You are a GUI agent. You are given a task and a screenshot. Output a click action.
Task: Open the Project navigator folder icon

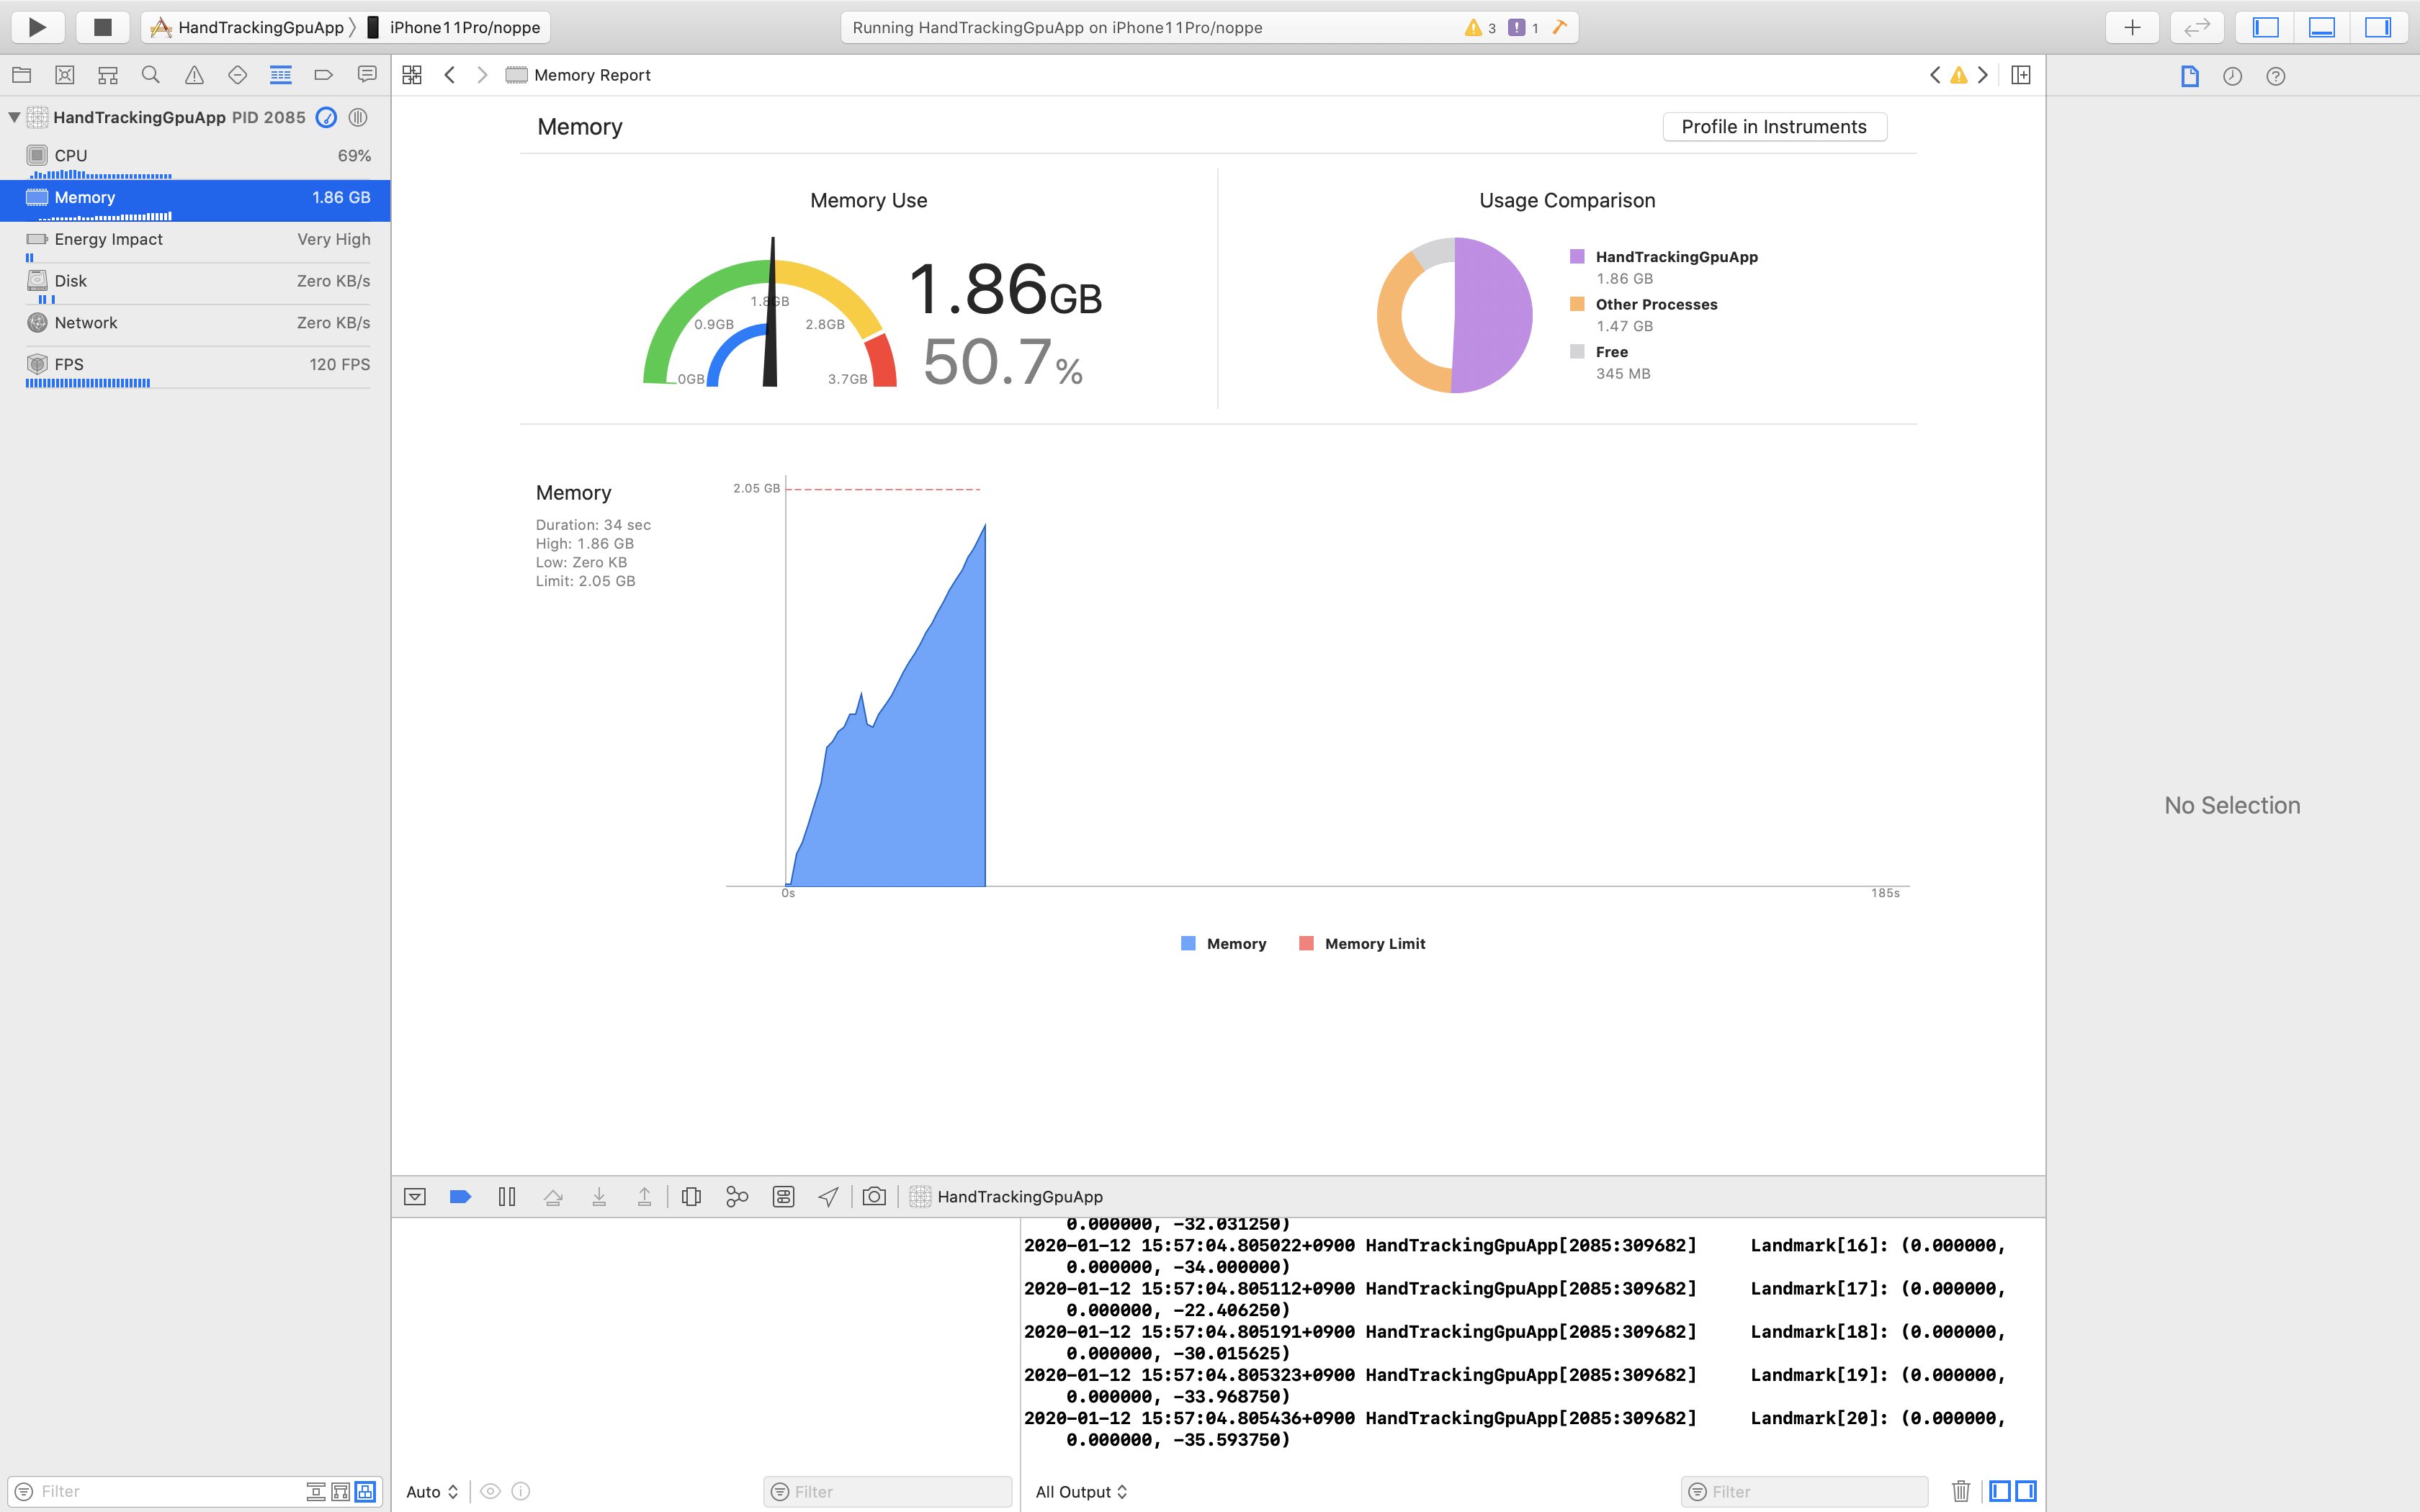click(21, 75)
